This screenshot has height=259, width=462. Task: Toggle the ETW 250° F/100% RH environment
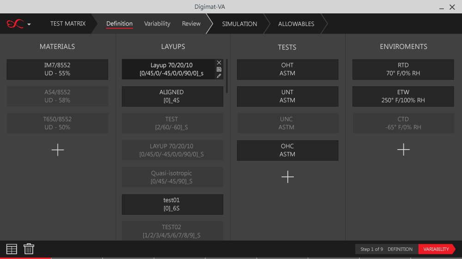click(x=403, y=96)
